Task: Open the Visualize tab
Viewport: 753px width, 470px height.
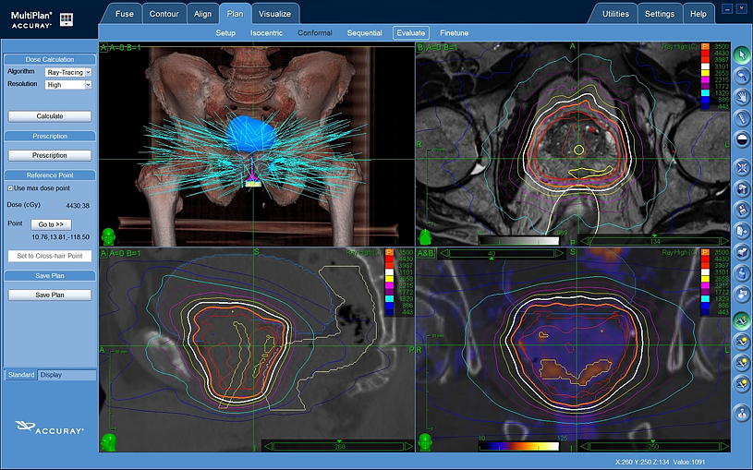Action: pyautogui.click(x=274, y=14)
